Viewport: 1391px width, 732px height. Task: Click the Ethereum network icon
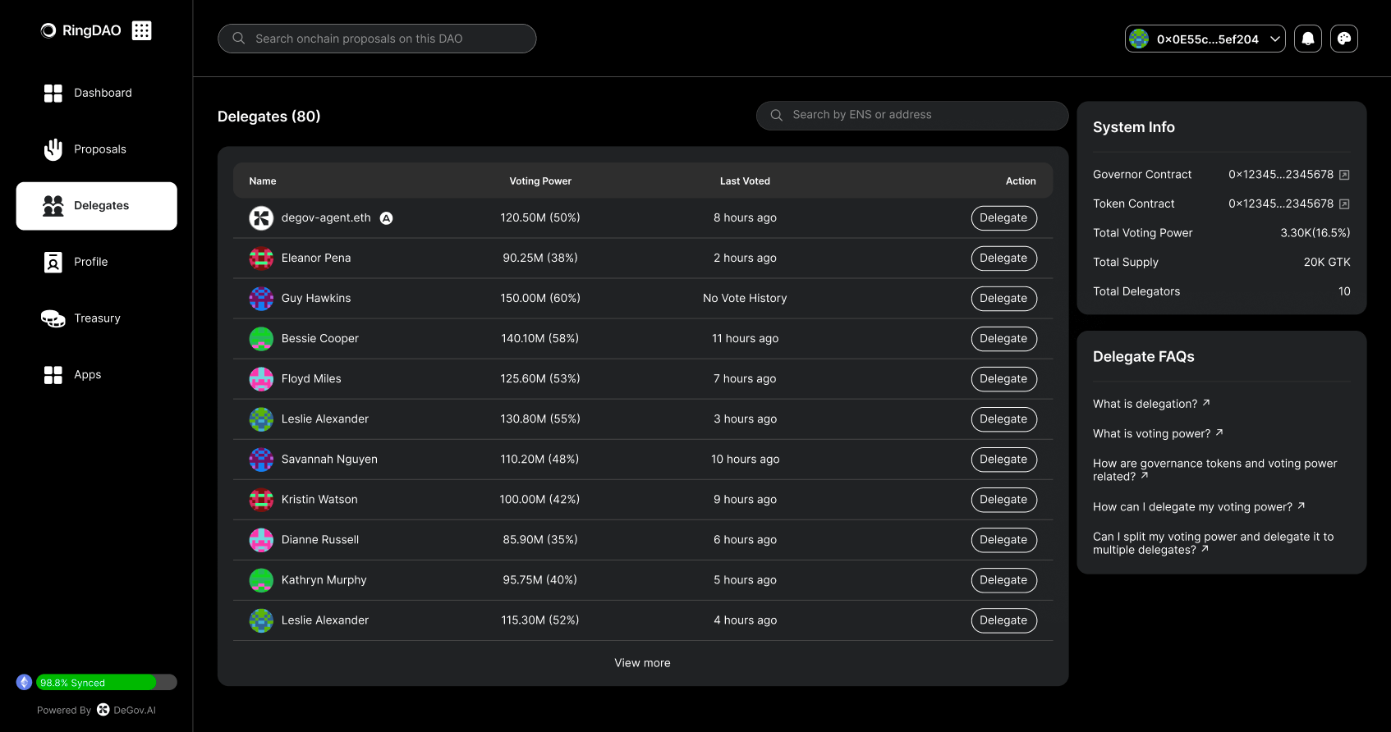[25, 682]
